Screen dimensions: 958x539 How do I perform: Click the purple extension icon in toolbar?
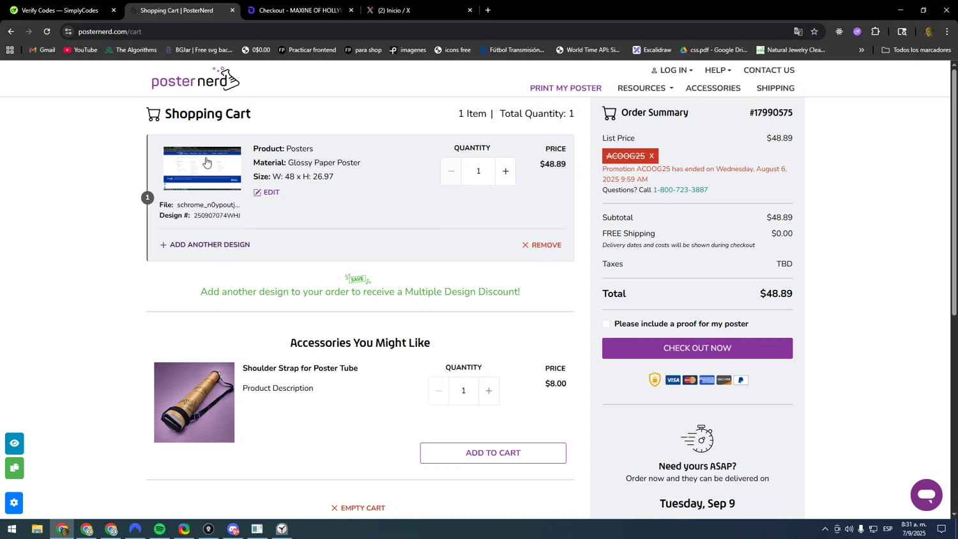[857, 31]
